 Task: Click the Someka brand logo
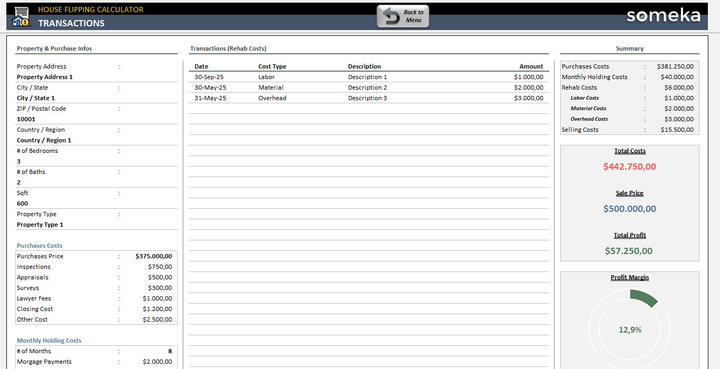[x=663, y=16]
